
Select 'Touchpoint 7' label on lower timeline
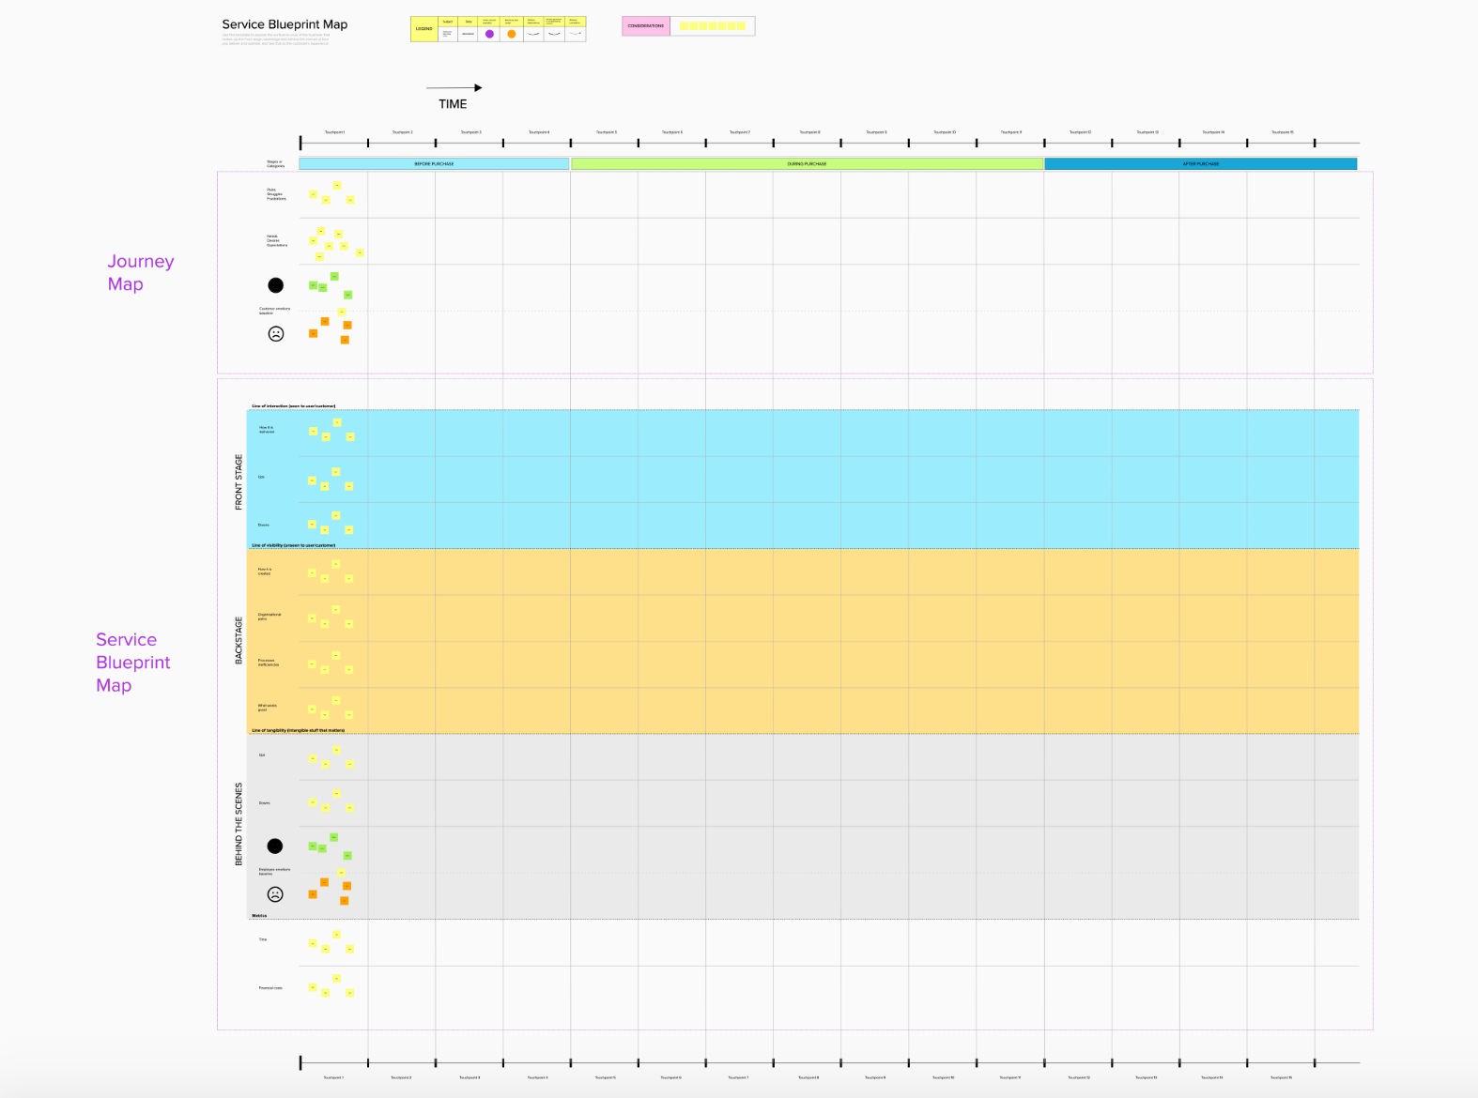click(739, 1077)
